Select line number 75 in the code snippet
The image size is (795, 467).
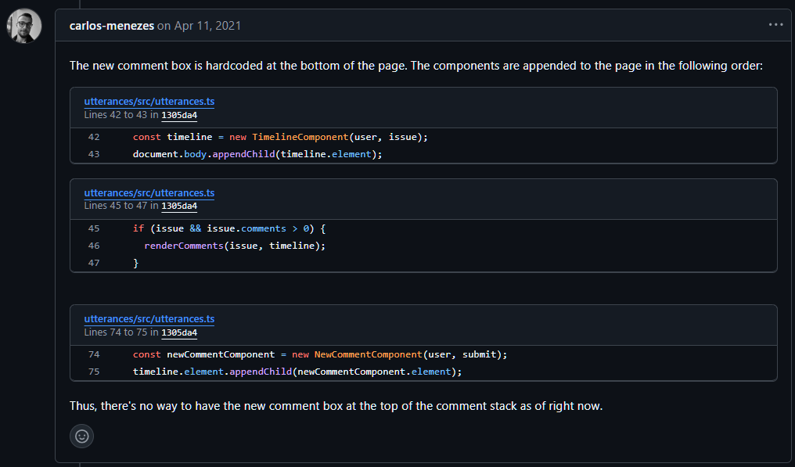(x=94, y=372)
